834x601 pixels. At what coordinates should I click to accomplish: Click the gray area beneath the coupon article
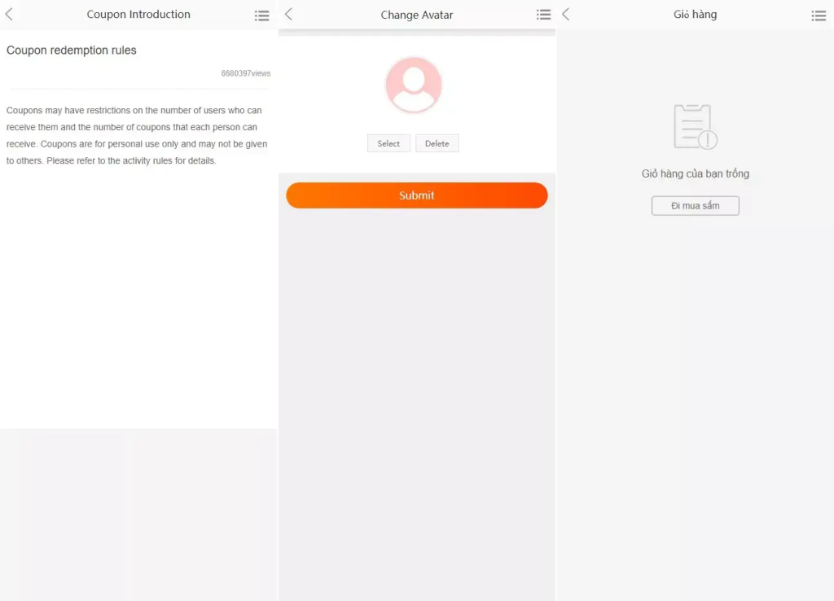[x=138, y=515]
